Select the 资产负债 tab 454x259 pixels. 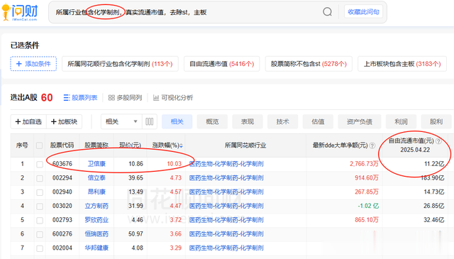[360, 121]
